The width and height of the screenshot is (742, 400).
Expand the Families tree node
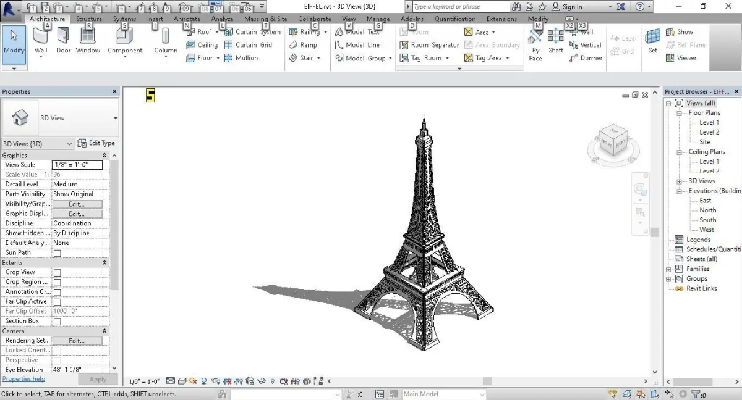pyautogui.click(x=668, y=269)
